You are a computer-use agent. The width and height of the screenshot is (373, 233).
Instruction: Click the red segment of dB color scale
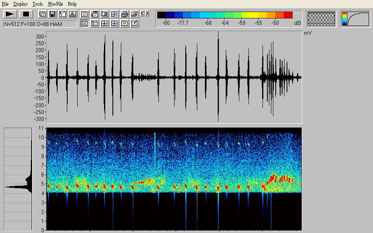pos(288,15)
